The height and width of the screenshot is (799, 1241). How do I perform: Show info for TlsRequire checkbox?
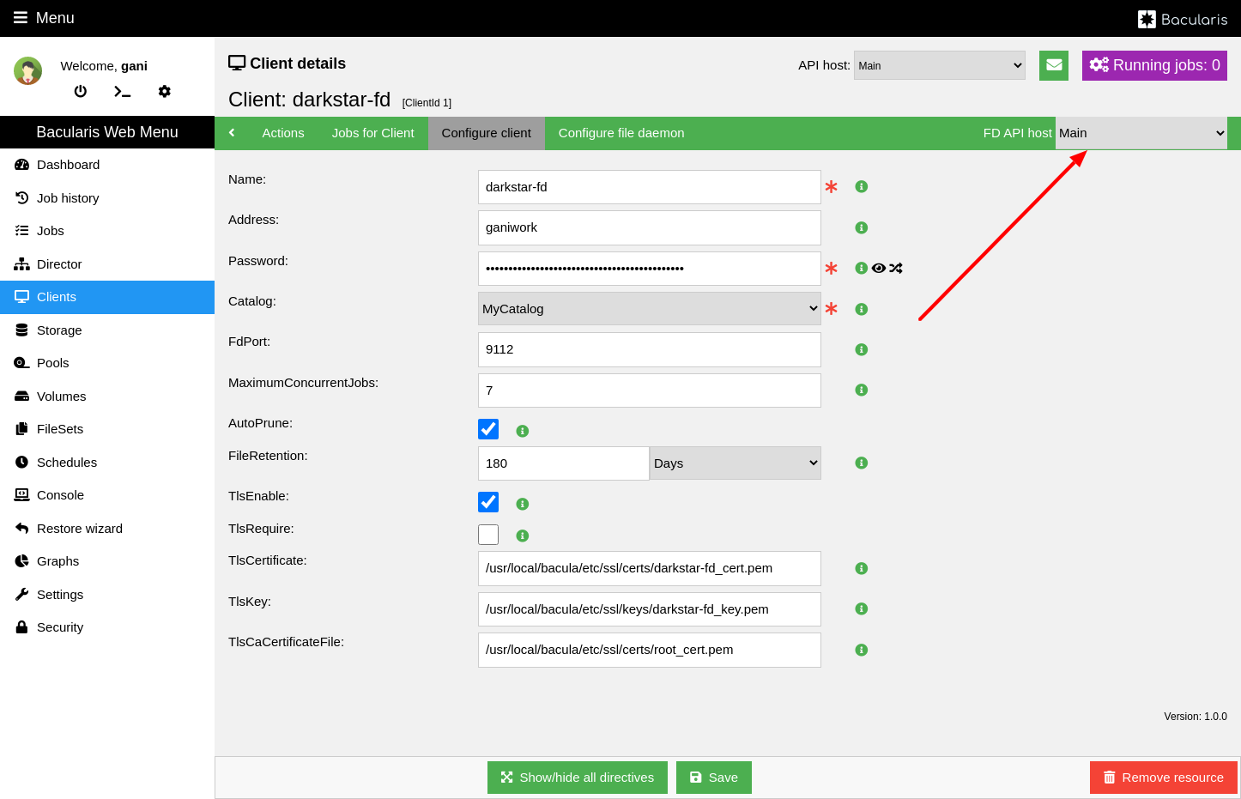pyautogui.click(x=523, y=536)
